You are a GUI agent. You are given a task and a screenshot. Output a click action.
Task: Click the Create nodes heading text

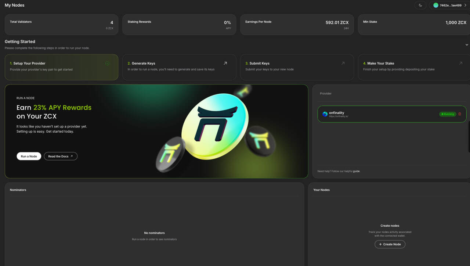[x=390, y=226]
